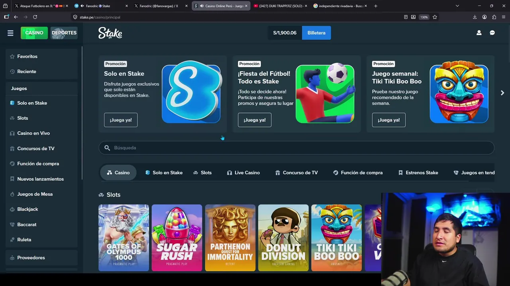Image resolution: width=510 pixels, height=286 pixels.
Task: Open the chat bubble icon
Action: (492, 33)
